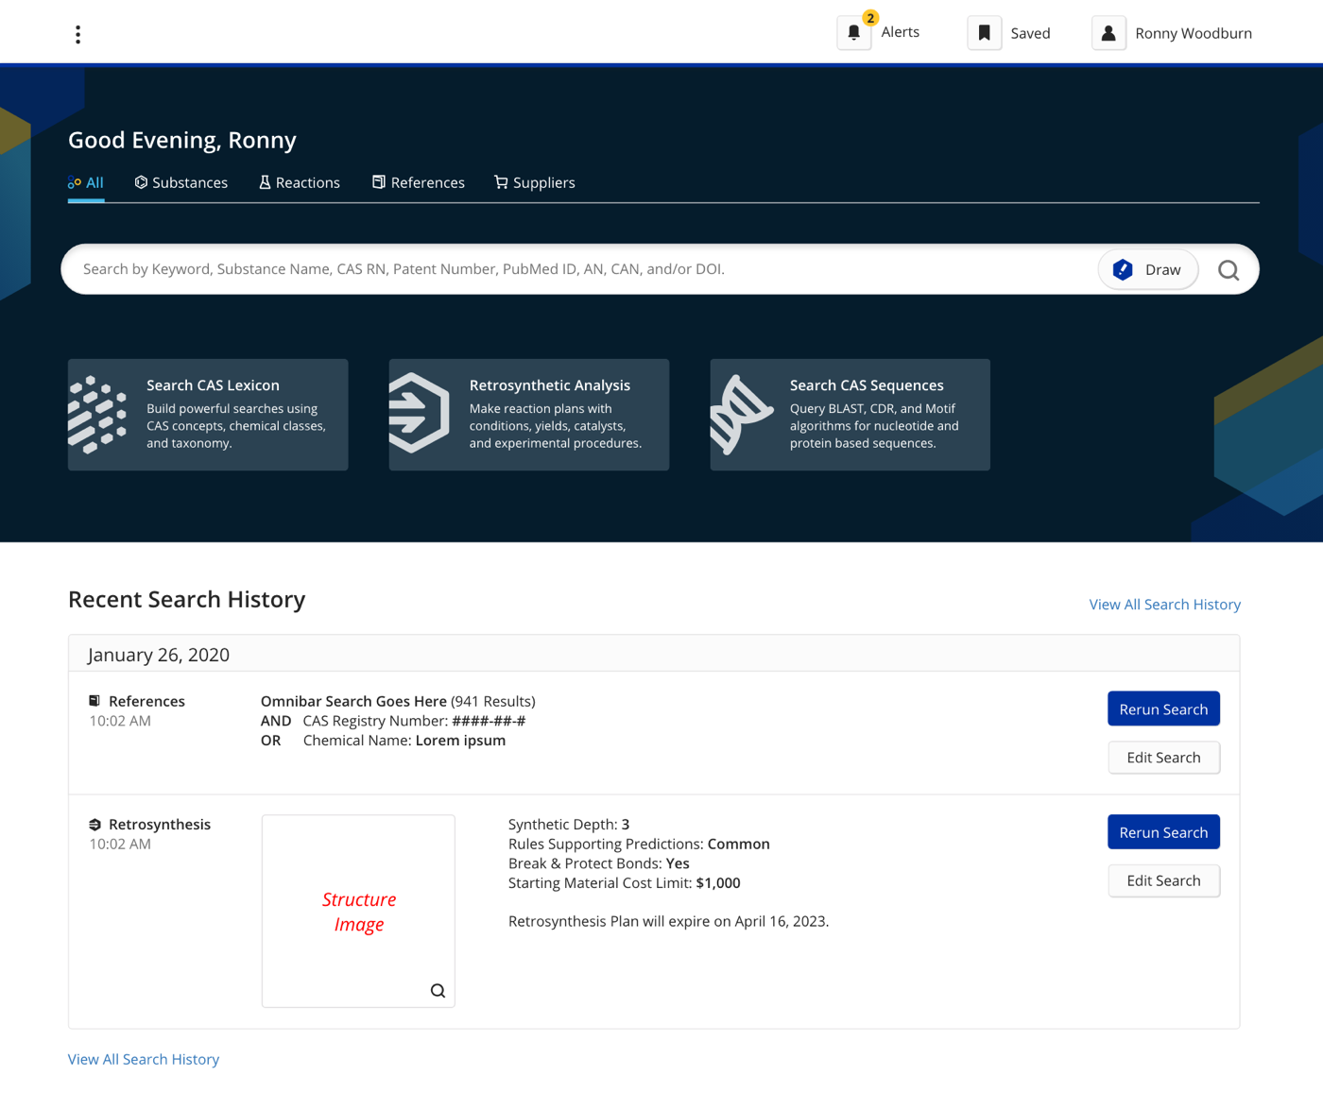Open the Search CAS Sequences card title
Screen dimensions: 1323x1093
pos(867,385)
